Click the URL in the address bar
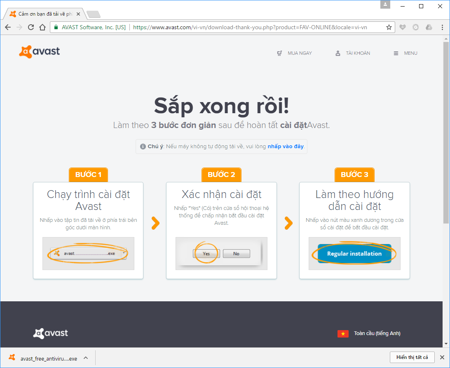 coord(250,27)
